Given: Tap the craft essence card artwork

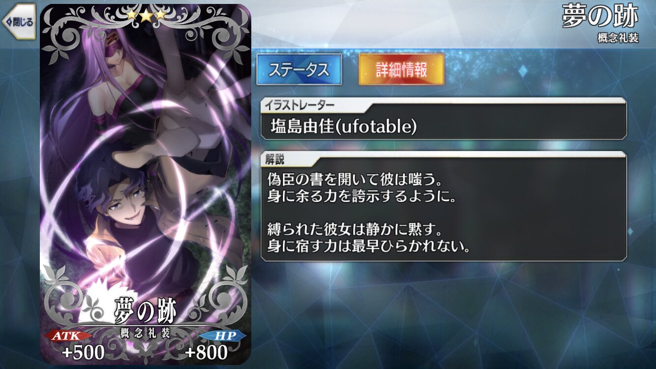Looking at the screenshot, I should click(146, 184).
